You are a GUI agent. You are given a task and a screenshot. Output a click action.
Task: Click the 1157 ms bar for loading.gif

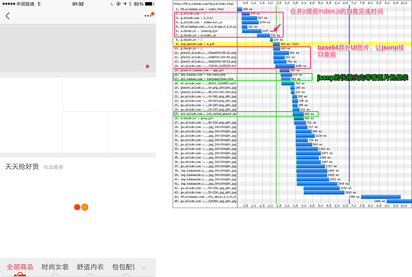[x=252, y=31]
